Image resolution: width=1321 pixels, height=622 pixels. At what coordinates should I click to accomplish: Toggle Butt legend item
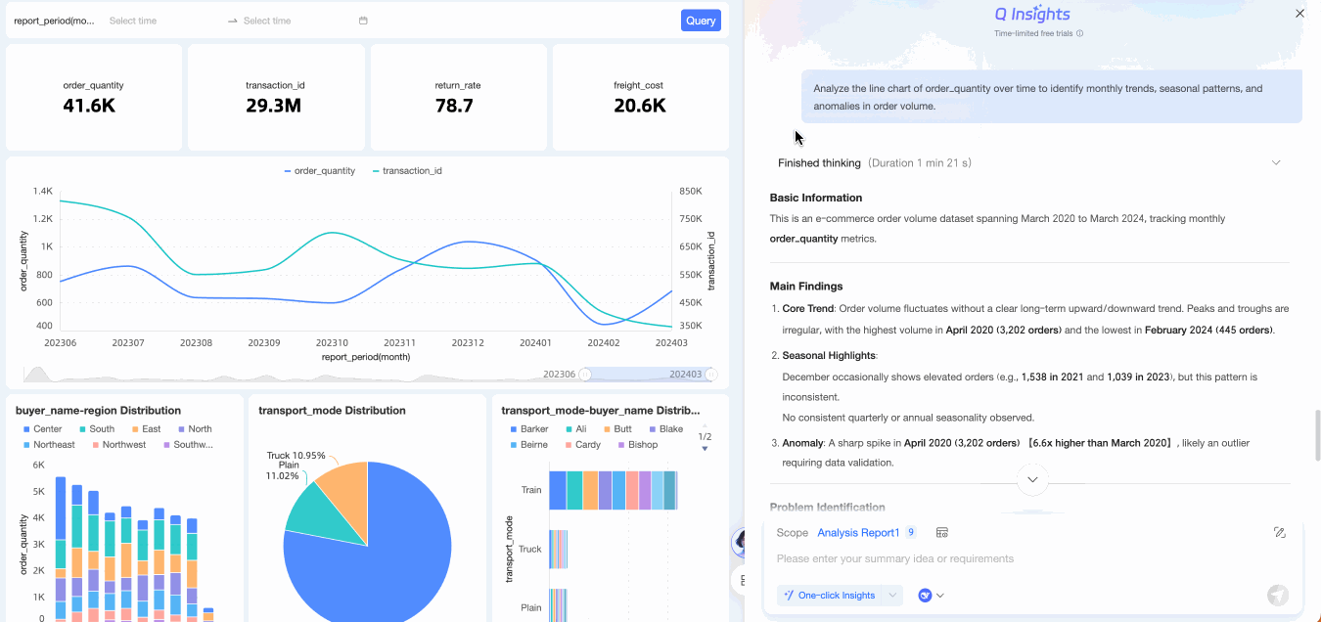616,429
